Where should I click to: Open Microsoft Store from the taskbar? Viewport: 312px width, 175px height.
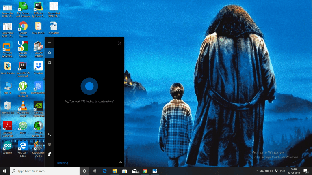(x=125, y=171)
